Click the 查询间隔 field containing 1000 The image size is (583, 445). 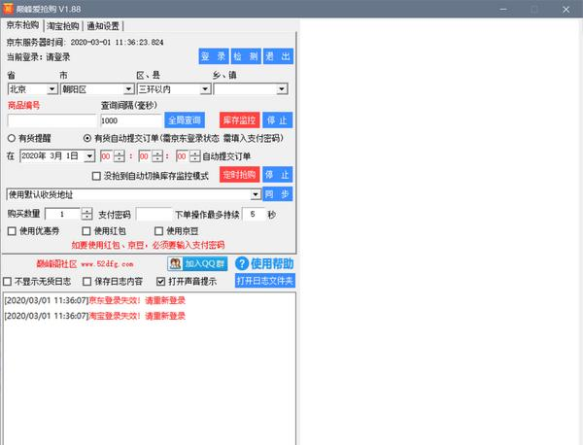[x=131, y=120]
